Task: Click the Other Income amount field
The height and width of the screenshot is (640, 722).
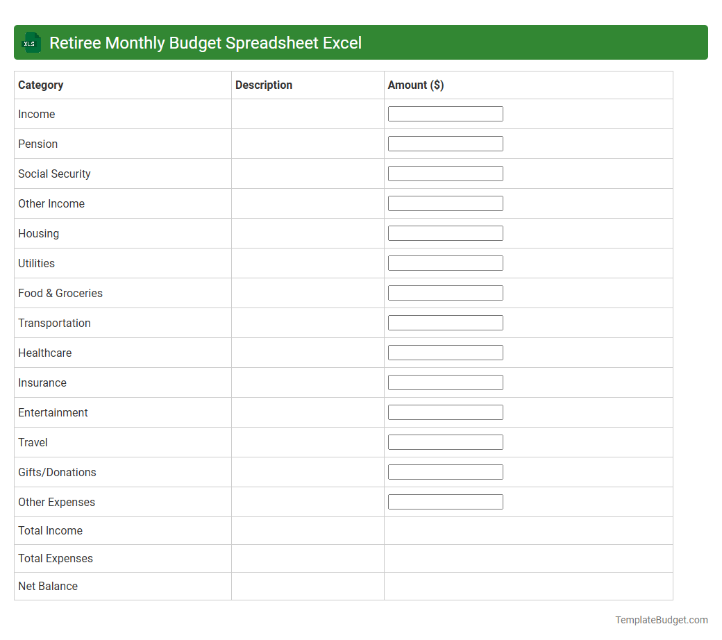Action: 446,203
